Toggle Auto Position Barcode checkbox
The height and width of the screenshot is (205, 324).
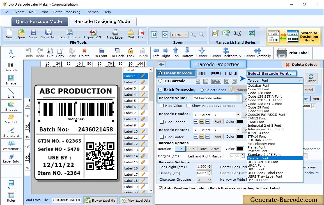tap(160, 188)
